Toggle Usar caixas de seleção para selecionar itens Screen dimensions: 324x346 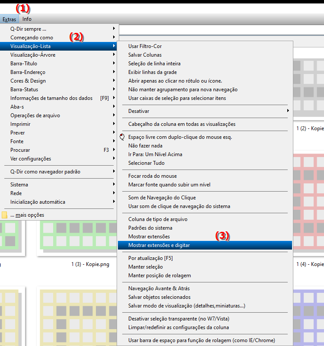pos(177,98)
